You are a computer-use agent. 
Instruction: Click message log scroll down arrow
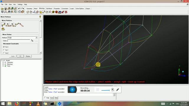pos(114,95)
